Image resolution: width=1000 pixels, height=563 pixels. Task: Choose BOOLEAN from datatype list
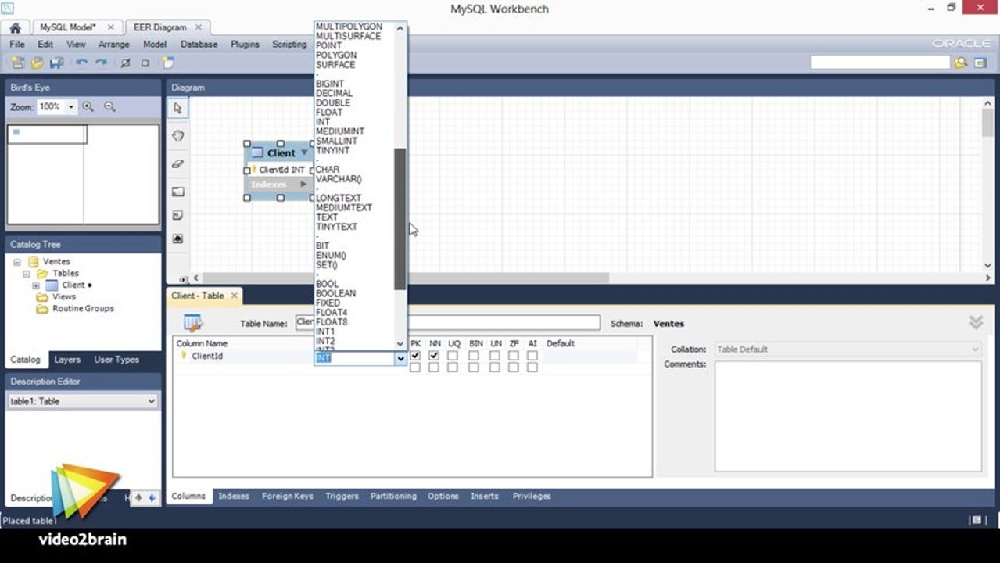[335, 293]
